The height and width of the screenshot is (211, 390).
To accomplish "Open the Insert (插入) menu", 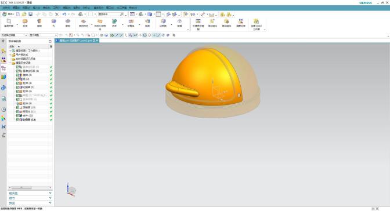I will (x=37, y=8).
